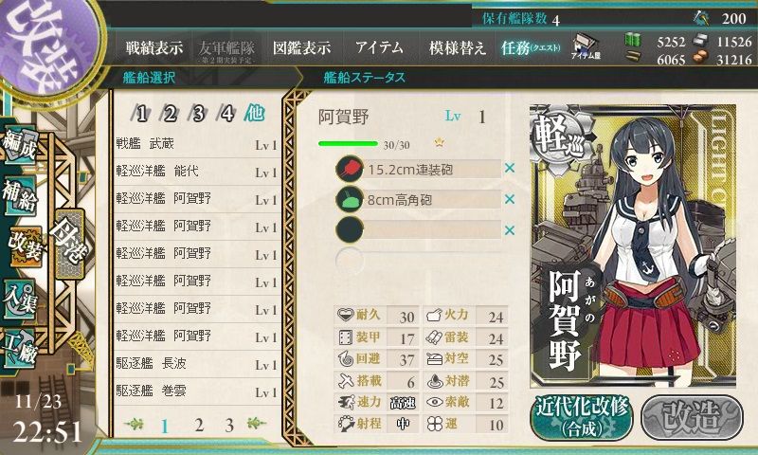Viewport: 758px width, 455px height.
Task: Click the 母港 home port icon
Action: pyautogui.click(x=69, y=244)
